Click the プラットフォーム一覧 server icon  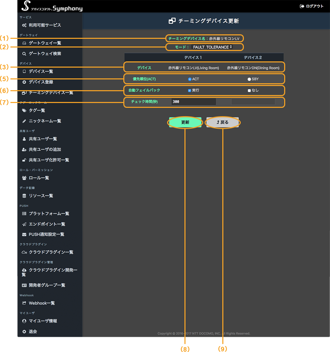pyautogui.click(x=24, y=214)
